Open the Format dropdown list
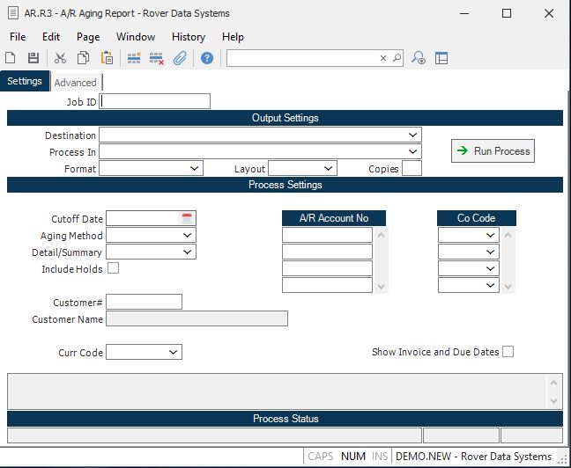The width and height of the screenshot is (571, 468). (x=195, y=168)
